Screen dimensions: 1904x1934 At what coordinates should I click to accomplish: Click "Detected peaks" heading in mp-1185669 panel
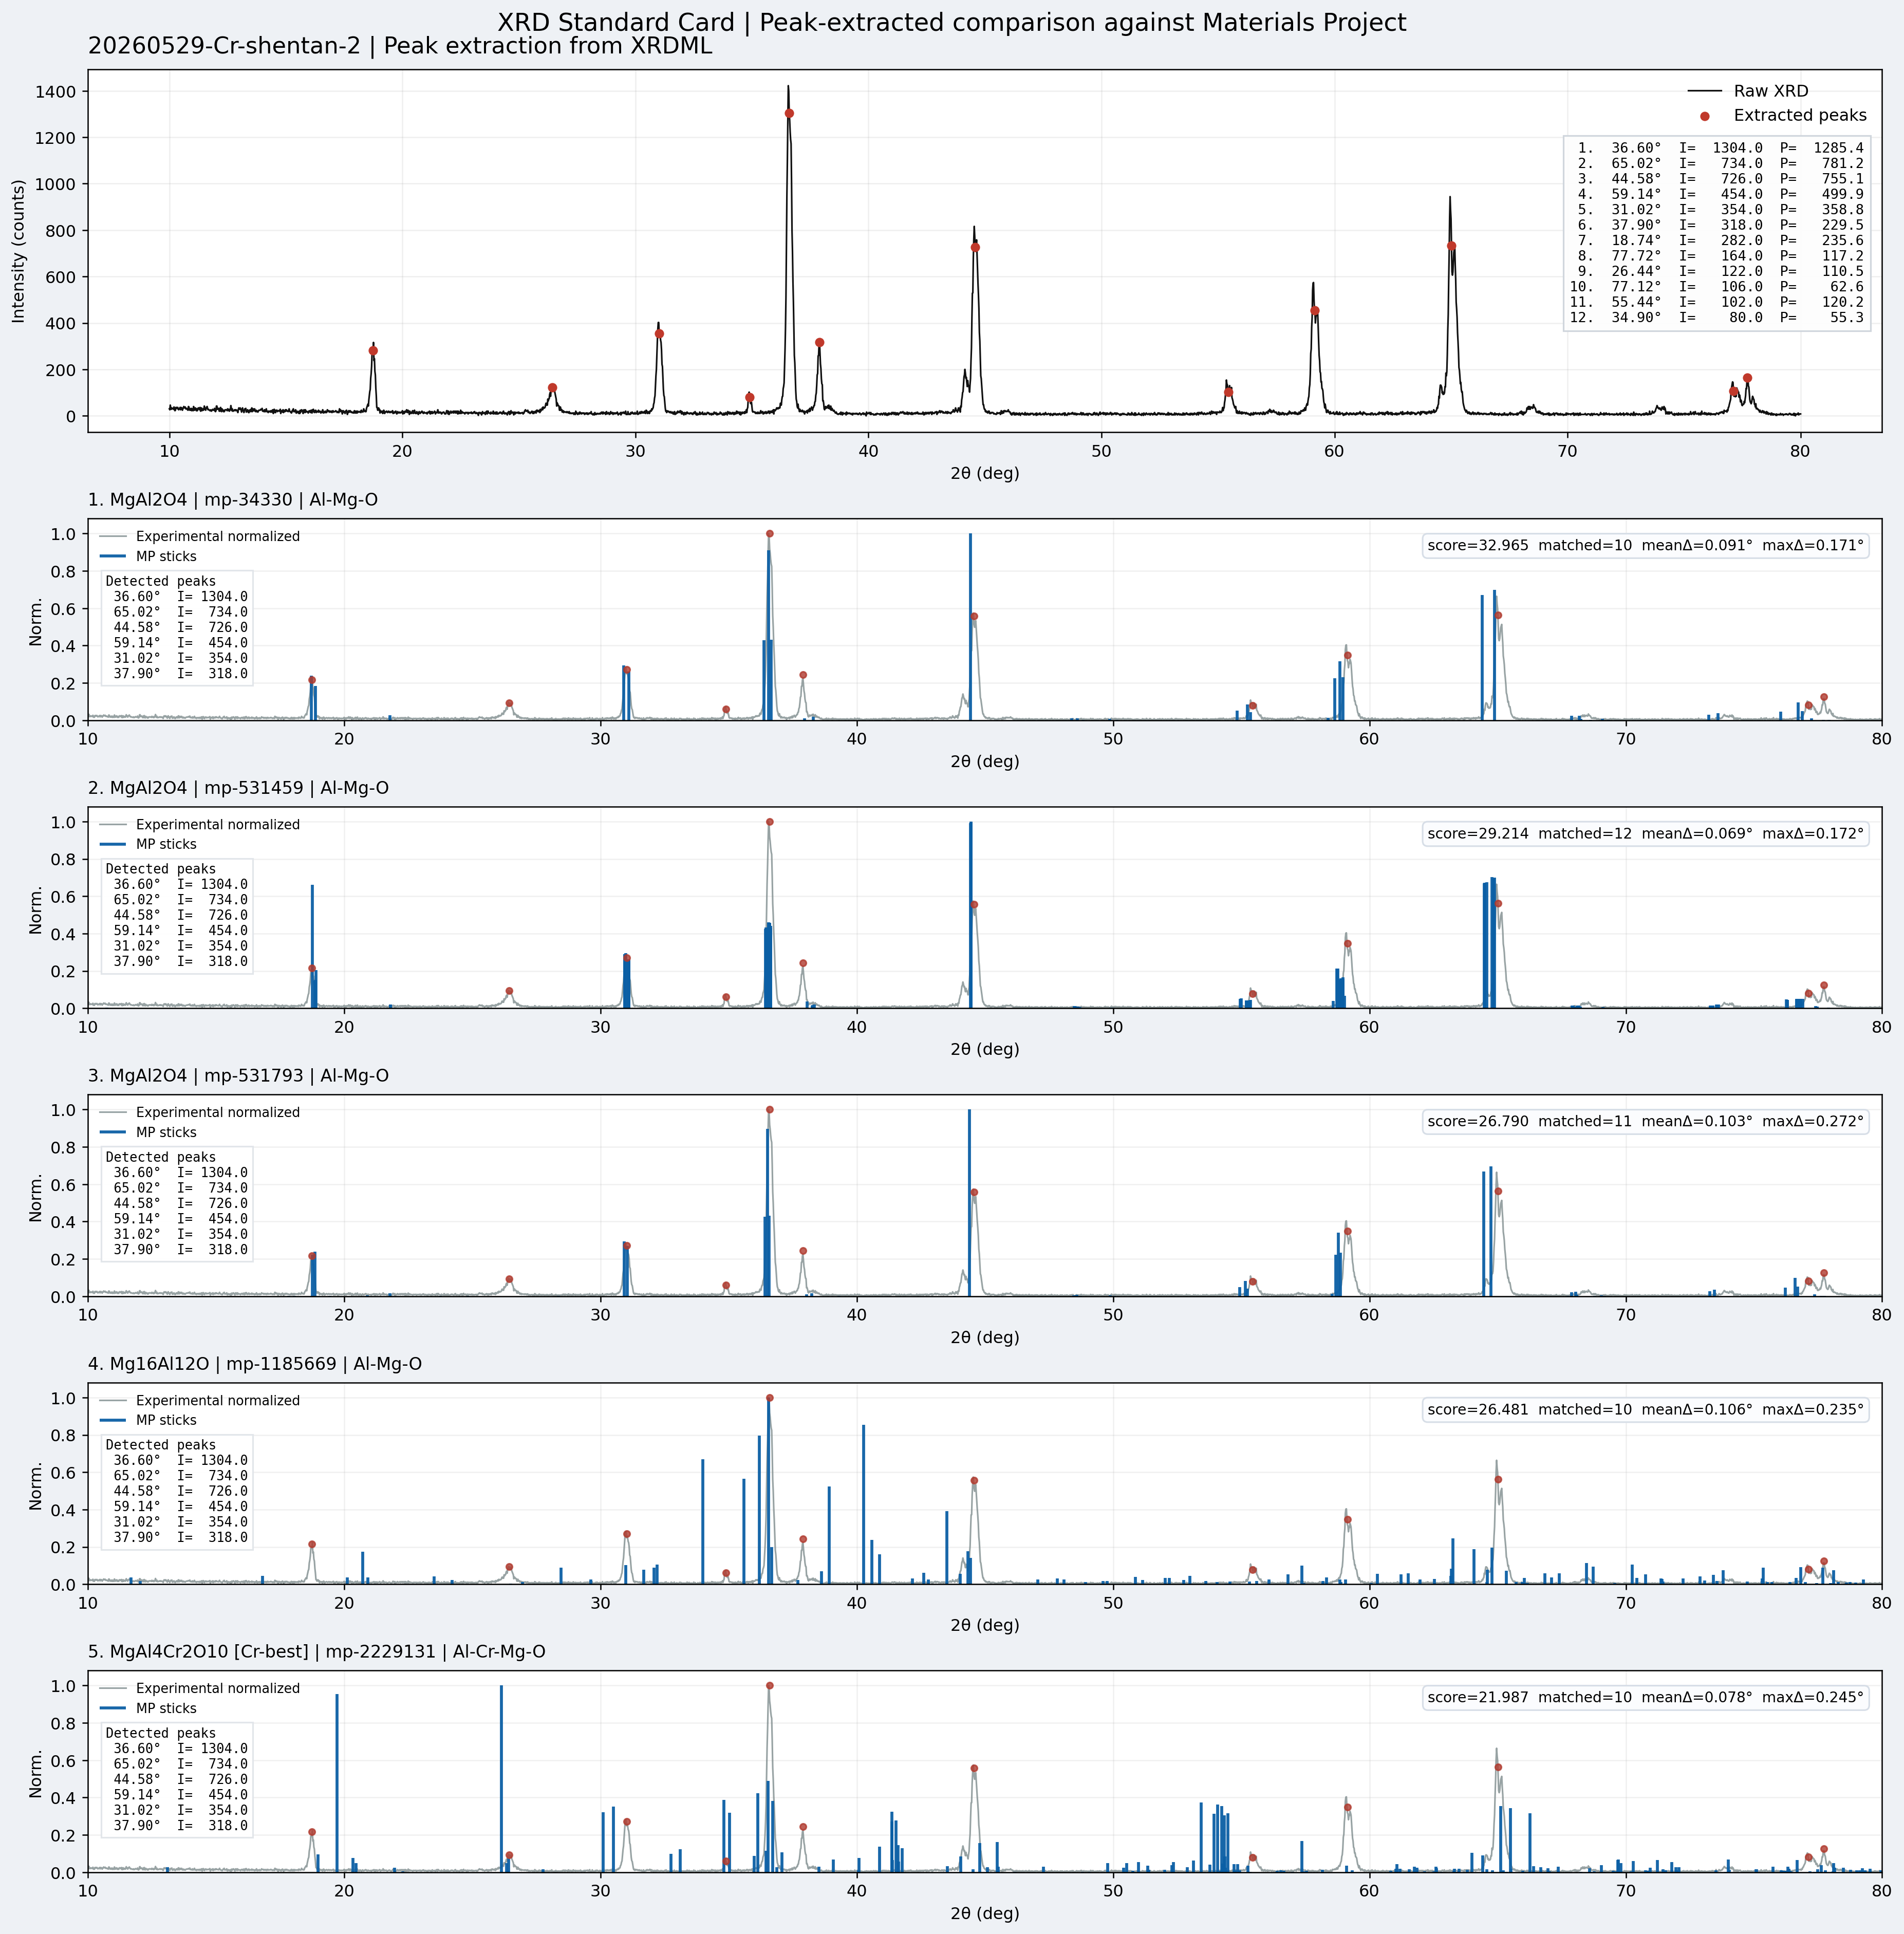click(x=161, y=1445)
